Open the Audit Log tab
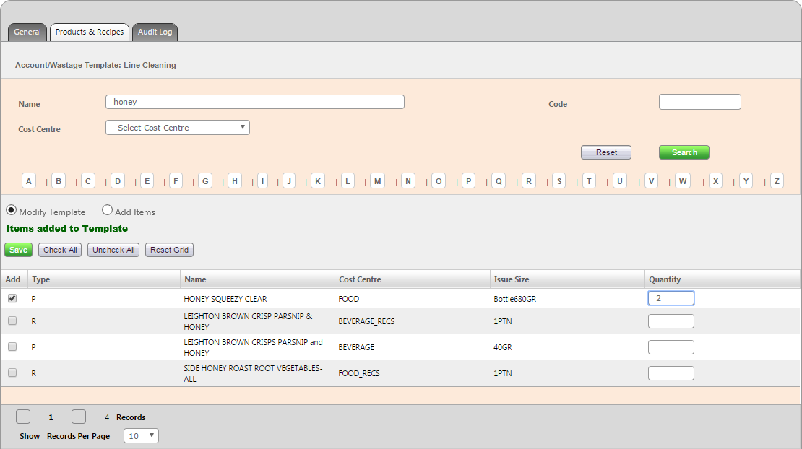The height and width of the screenshot is (449, 802). pos(155,32)
